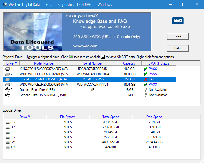Select Crucial_CT256MX100SSD1 model text
This screenshot has width=204, height=163.
click(43, 79)
